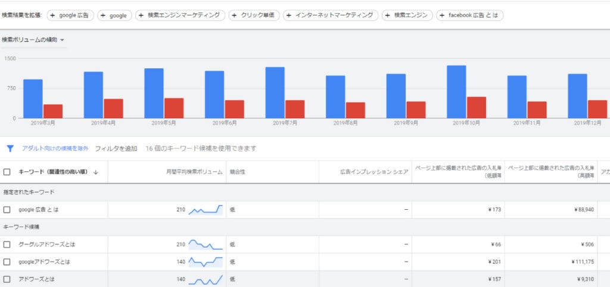The height and width of the screenshot is (287, 610).
Task: Click the ¥66 low bid cell
Action: (496, 245)
